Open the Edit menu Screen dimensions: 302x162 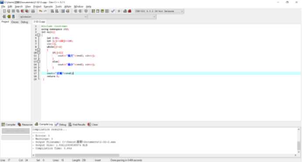tap(10, 7)
